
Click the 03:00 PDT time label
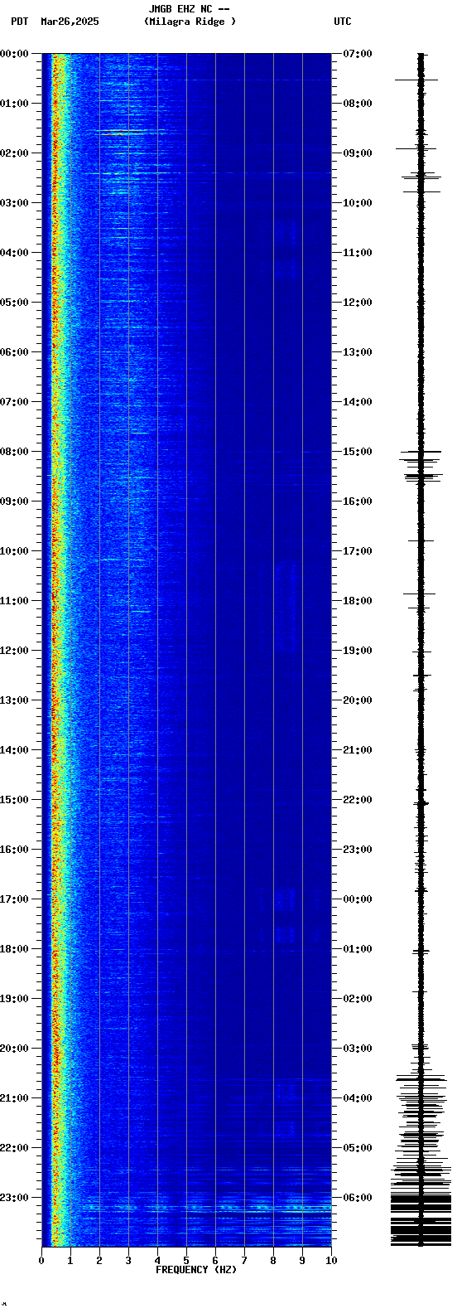click(14, 203)
